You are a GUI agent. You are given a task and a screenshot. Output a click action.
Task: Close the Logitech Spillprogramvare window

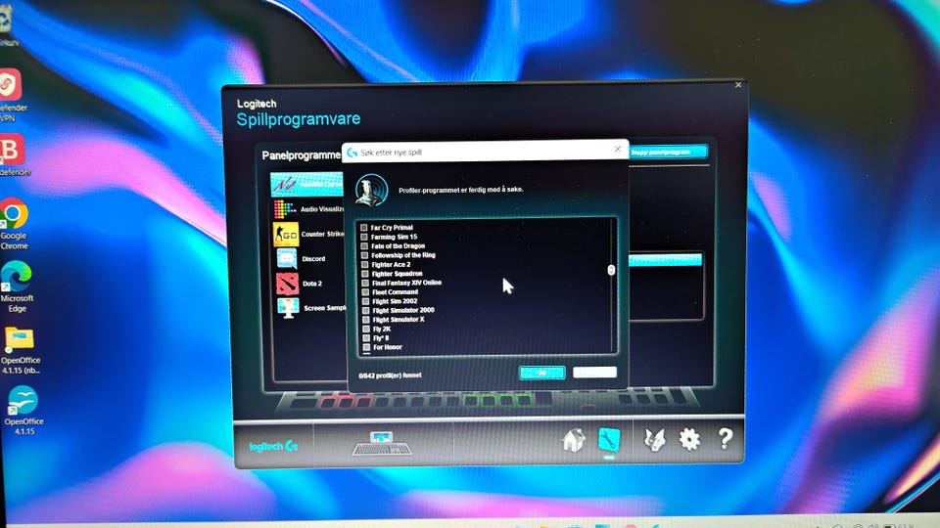click(x=738, y=85)
